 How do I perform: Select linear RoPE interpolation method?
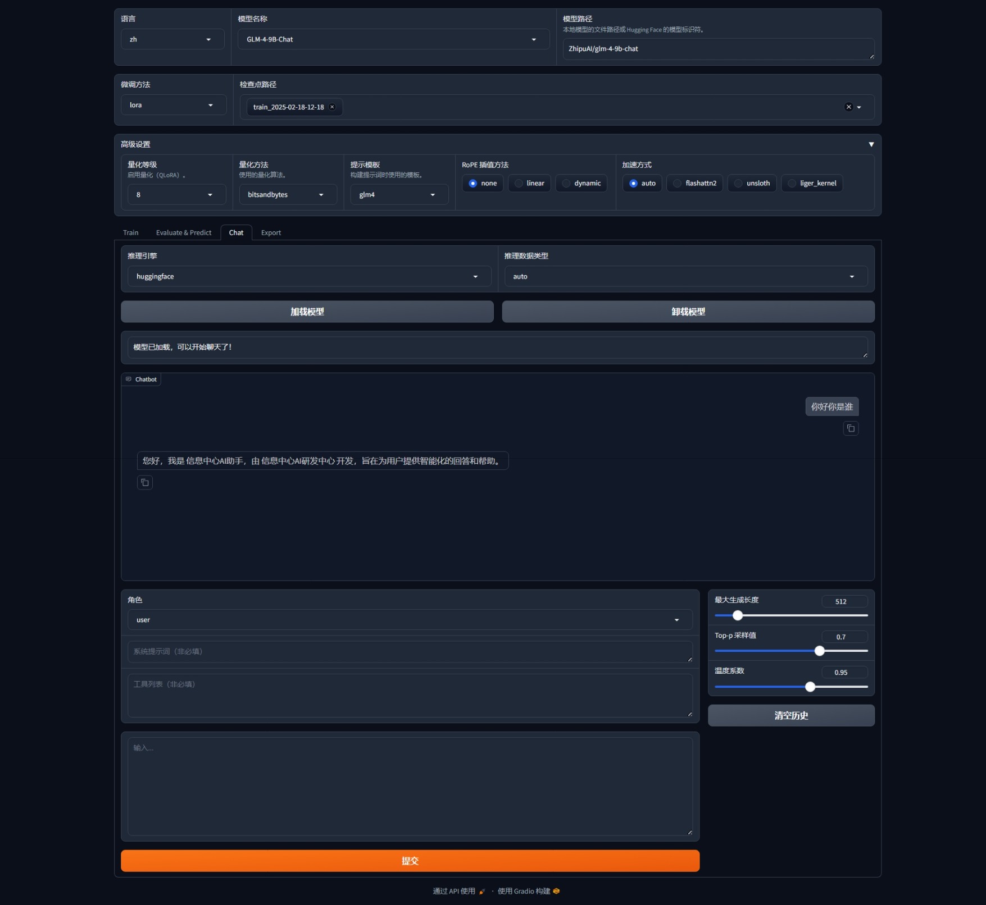[x=519, y=184]
